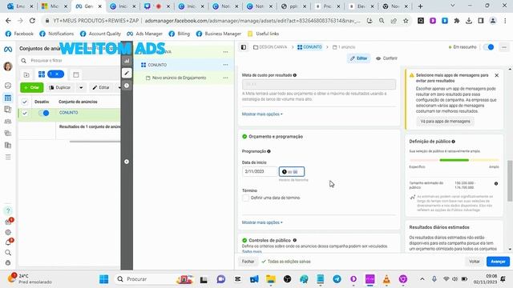Image resolution: width=513 pixels, height=288 pixels.
Task: Toggle the panel layout icon beside DESIGN CANVA
Action: 244,47
